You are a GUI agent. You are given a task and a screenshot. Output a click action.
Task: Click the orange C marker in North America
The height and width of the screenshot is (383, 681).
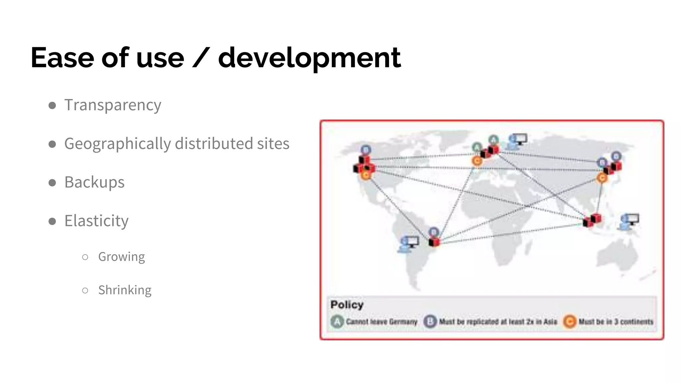coord(366,175)
